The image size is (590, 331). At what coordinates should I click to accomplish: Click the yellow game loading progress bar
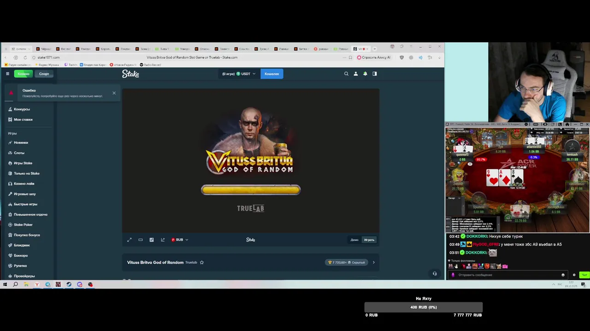point(251,189)
